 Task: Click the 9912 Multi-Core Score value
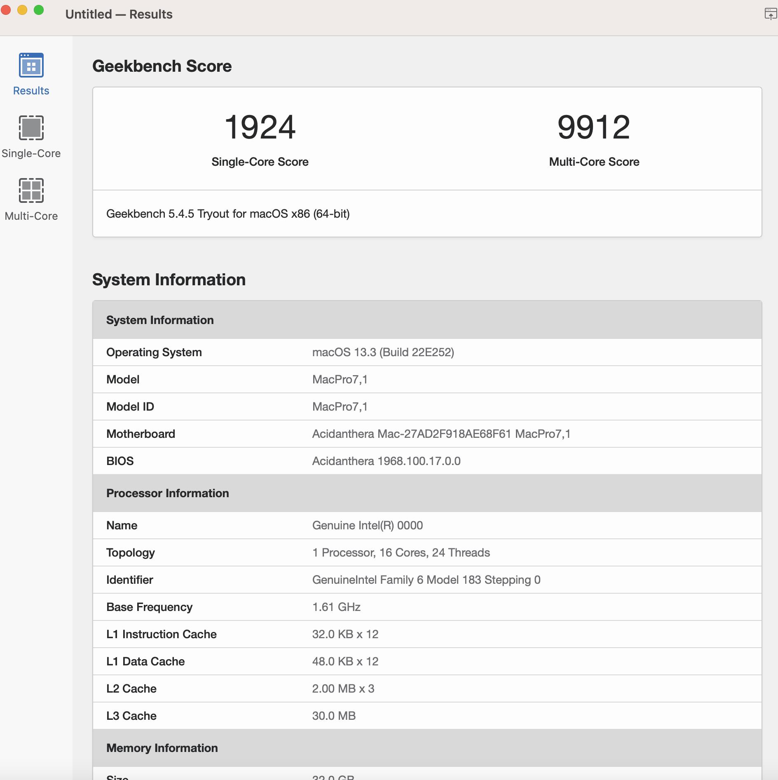coord(593,128)
